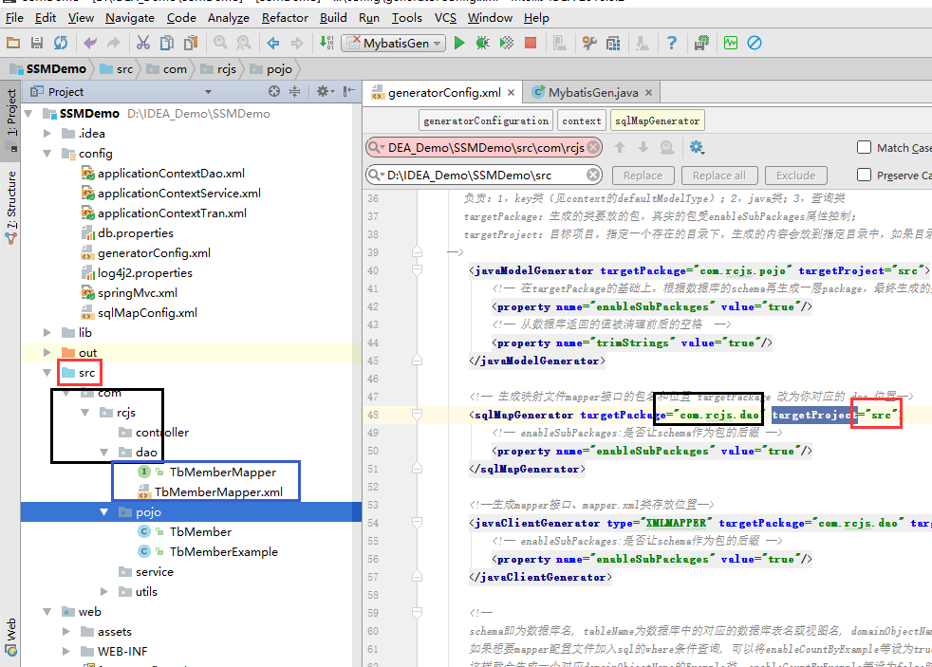Image resolution: width=932 pixels, height=667 pixels.
Task: Open Project panel gear settings
Action: point(325,91)
